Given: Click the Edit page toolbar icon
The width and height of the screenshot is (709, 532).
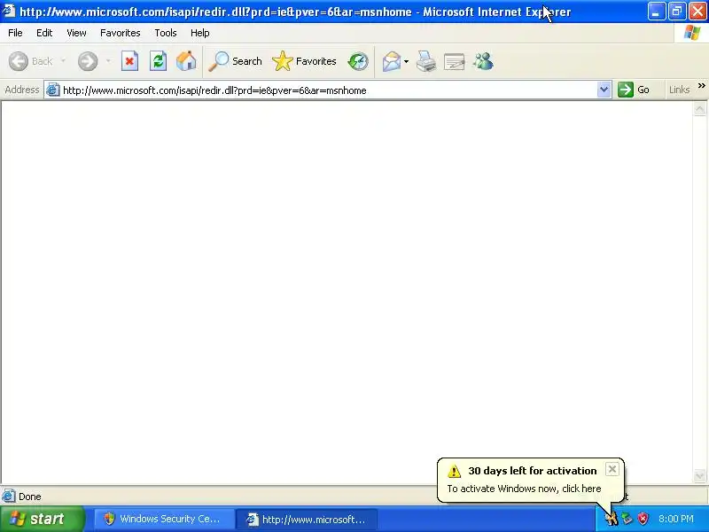Looking at the screenshot, I should 454,61.
